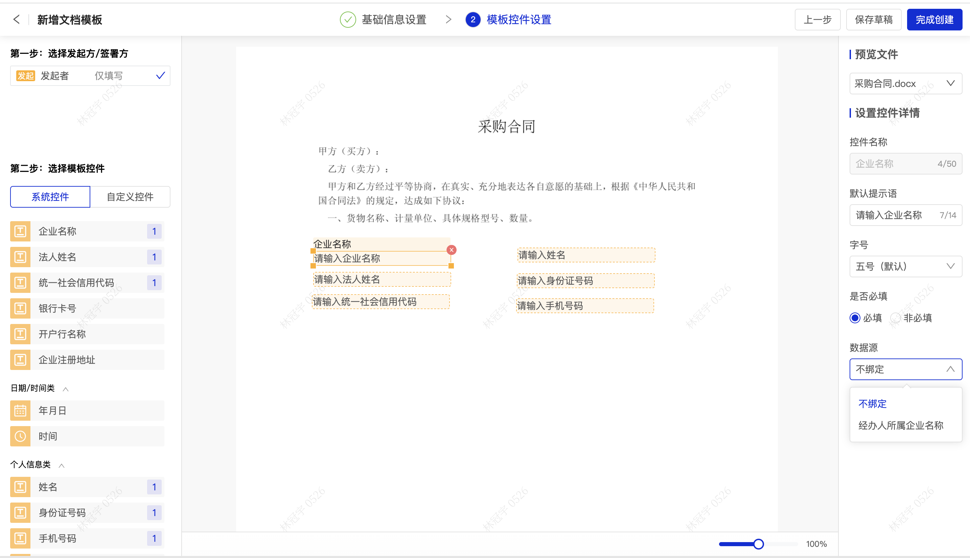The image size is (970, 558).
Task: Switch to the 自定义控件 tab
Action: tap(130, 197)
